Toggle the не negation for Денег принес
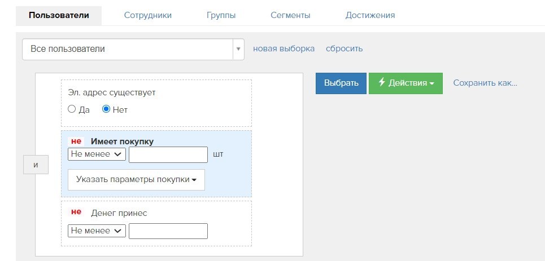Viewport: 545px width, 261px height. [76, 212]
